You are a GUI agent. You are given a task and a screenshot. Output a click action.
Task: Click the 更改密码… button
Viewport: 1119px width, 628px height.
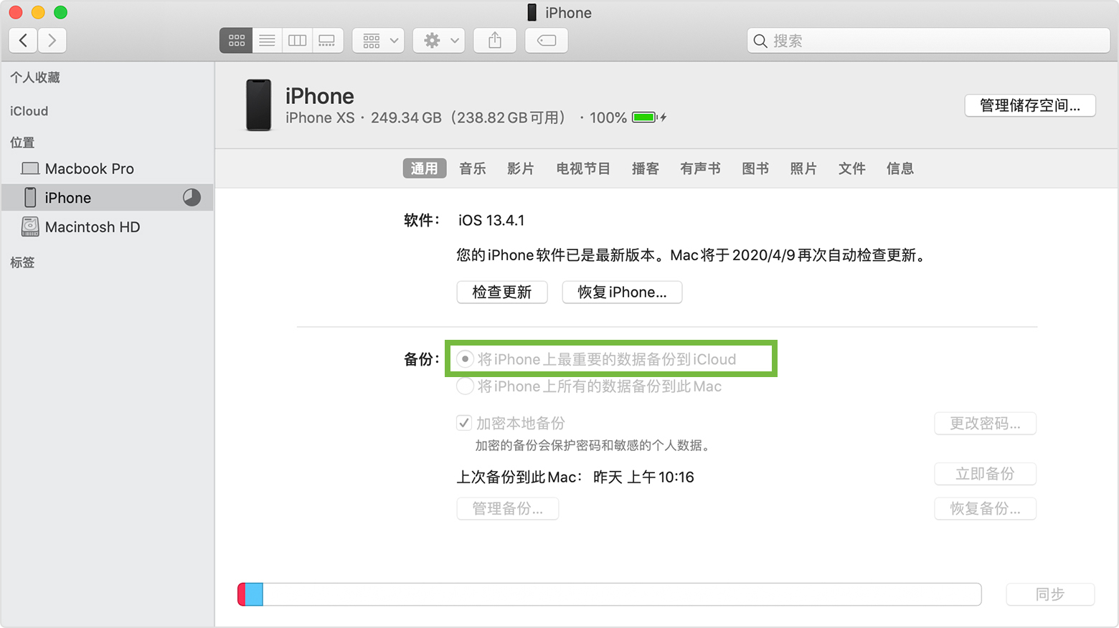[x=985, y=423]
